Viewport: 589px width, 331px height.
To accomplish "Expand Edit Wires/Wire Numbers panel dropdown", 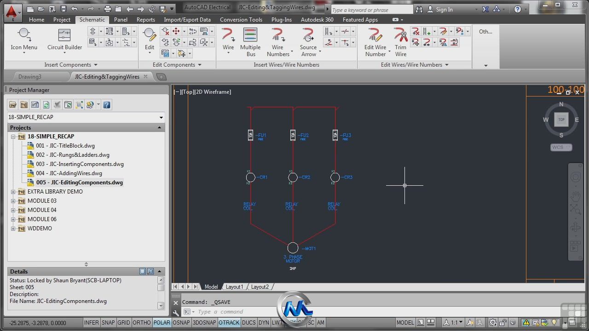I will pyautogui.click(x=447, y=65).
